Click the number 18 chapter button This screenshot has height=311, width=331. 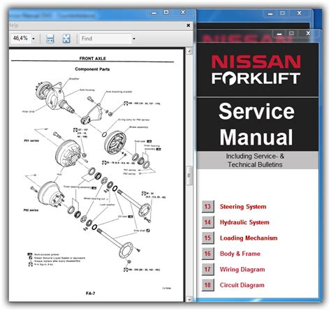(x=207, y=285)
